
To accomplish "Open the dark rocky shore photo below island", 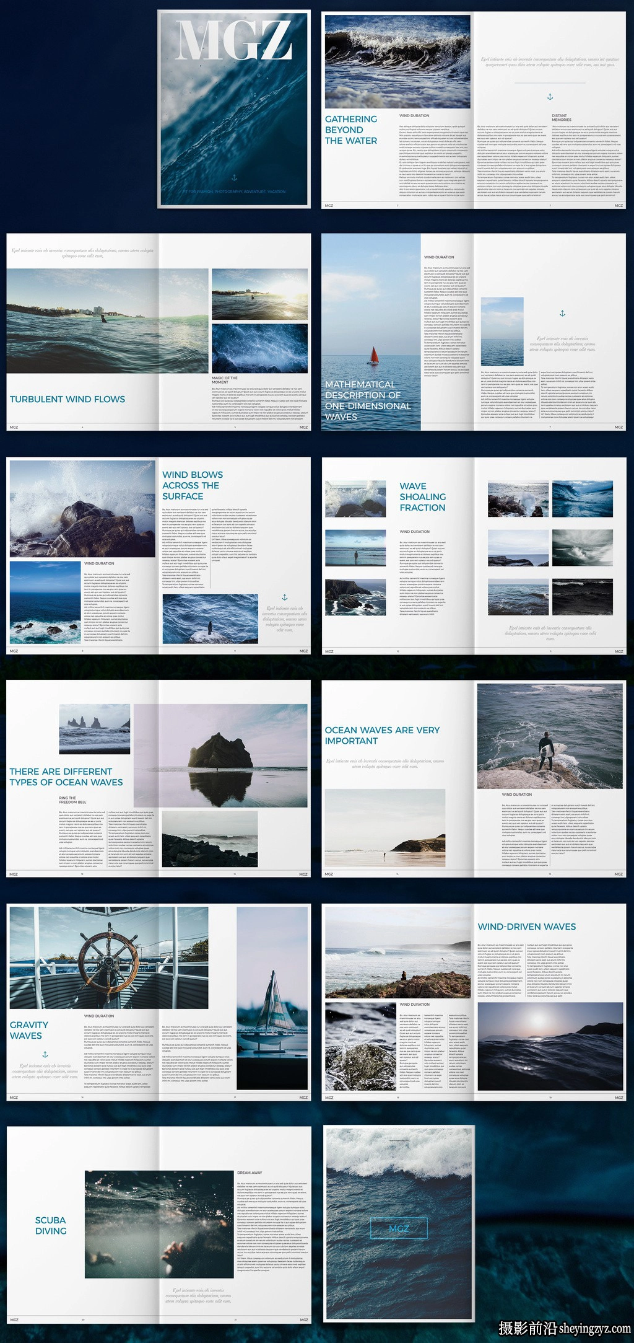I will click(x=210, y=839).
